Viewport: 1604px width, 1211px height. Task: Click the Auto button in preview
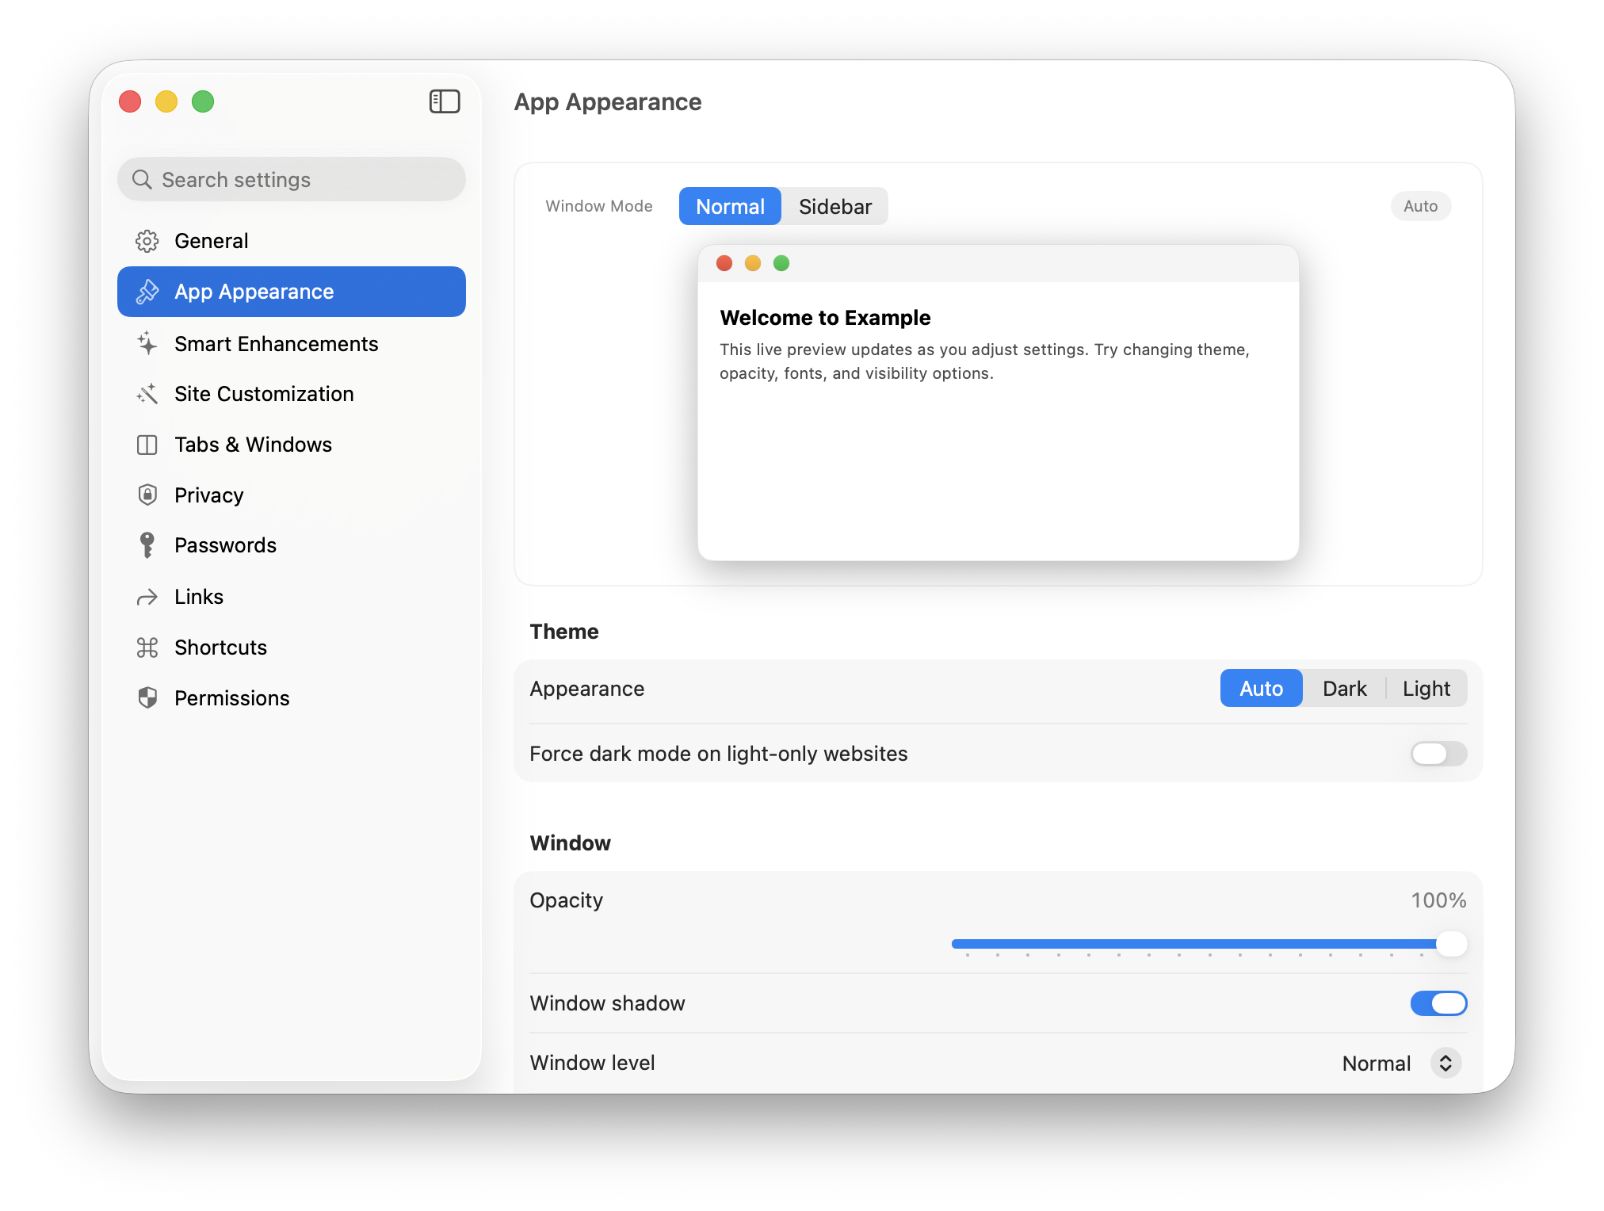pos(1420,206)
